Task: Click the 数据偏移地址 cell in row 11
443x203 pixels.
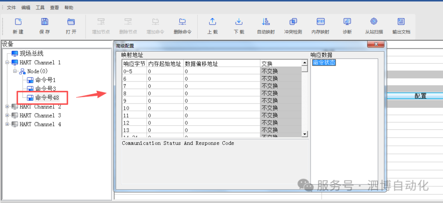Action: tap(222, 115)
